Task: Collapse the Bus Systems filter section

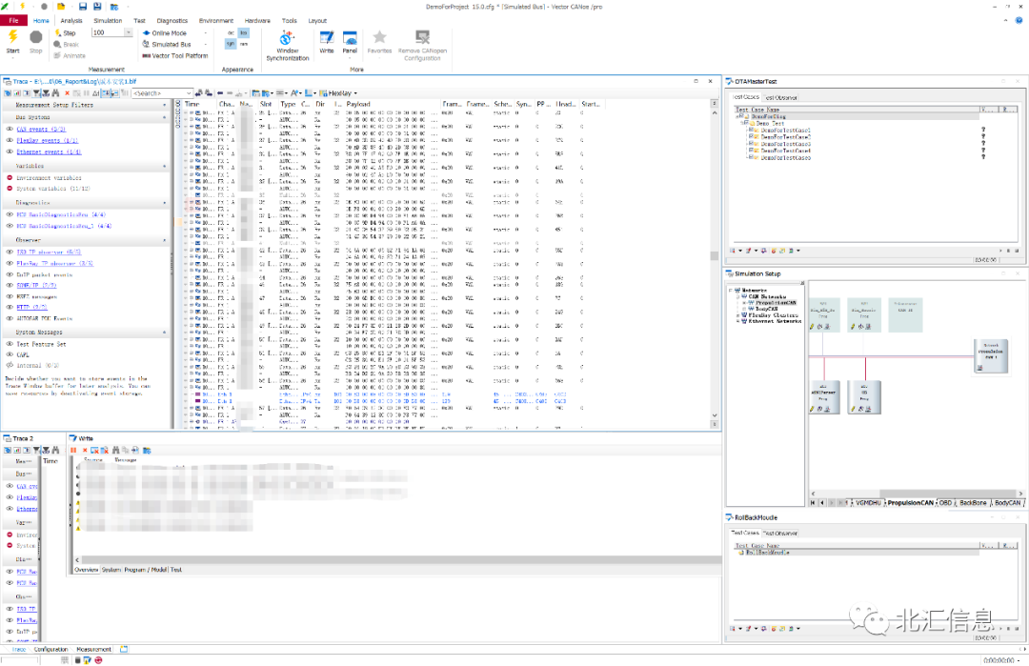Action: [164, 117]
